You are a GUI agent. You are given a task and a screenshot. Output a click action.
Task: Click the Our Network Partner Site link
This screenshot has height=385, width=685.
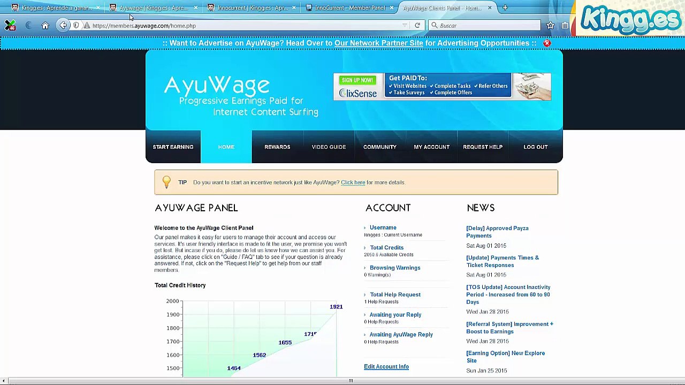378,43
